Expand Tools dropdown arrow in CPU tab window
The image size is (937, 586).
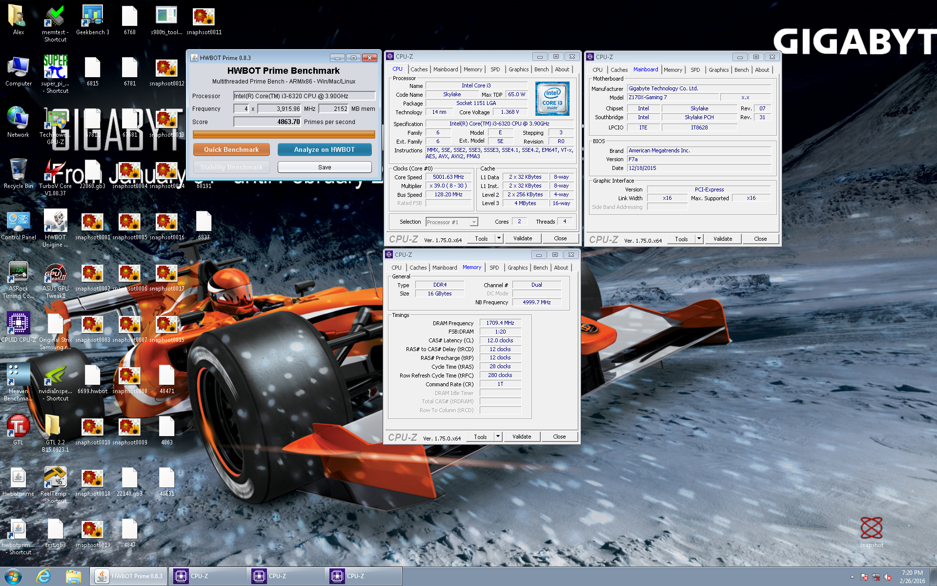click(498, 238)
